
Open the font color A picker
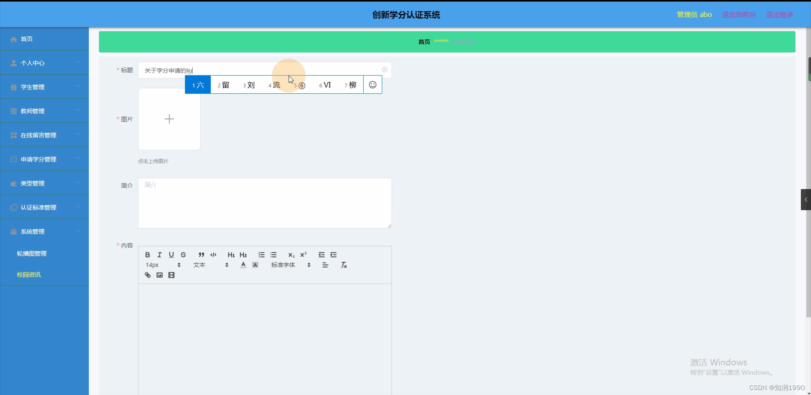(x=243, y=265)
